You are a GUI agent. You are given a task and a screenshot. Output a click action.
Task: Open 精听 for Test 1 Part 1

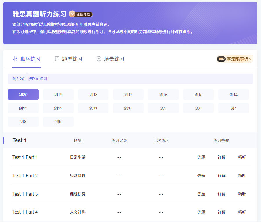[x=242, y=157]
